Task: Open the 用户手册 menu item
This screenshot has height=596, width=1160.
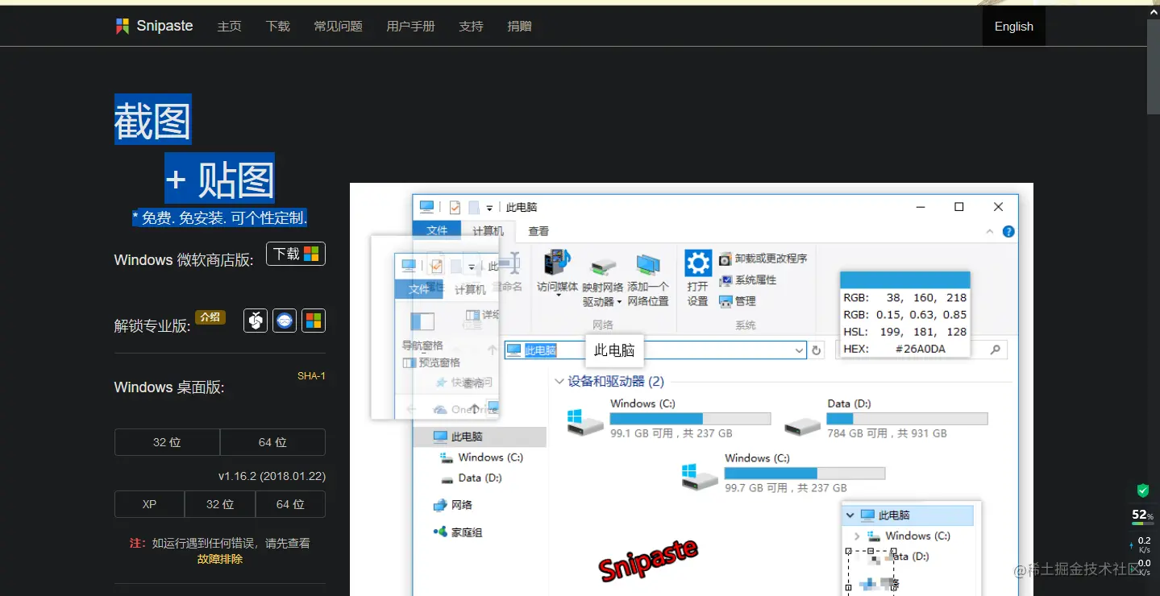Action: [x=410, y=25]
